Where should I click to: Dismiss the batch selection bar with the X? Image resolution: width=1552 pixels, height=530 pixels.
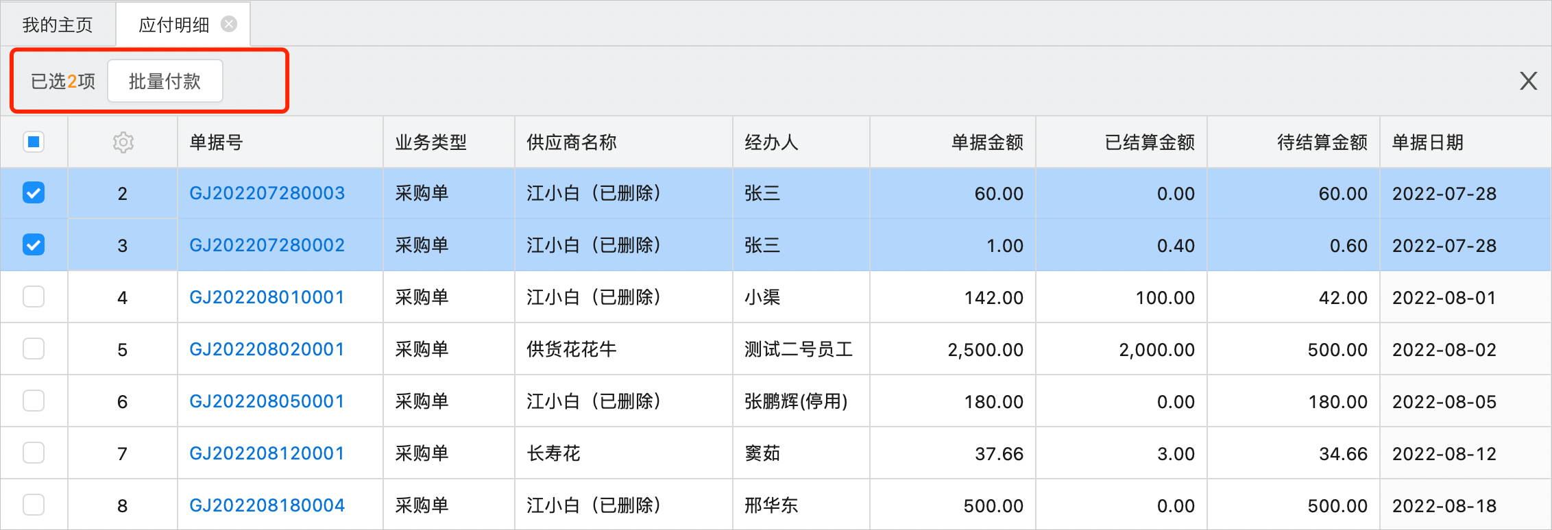(x=1528, y=81)
